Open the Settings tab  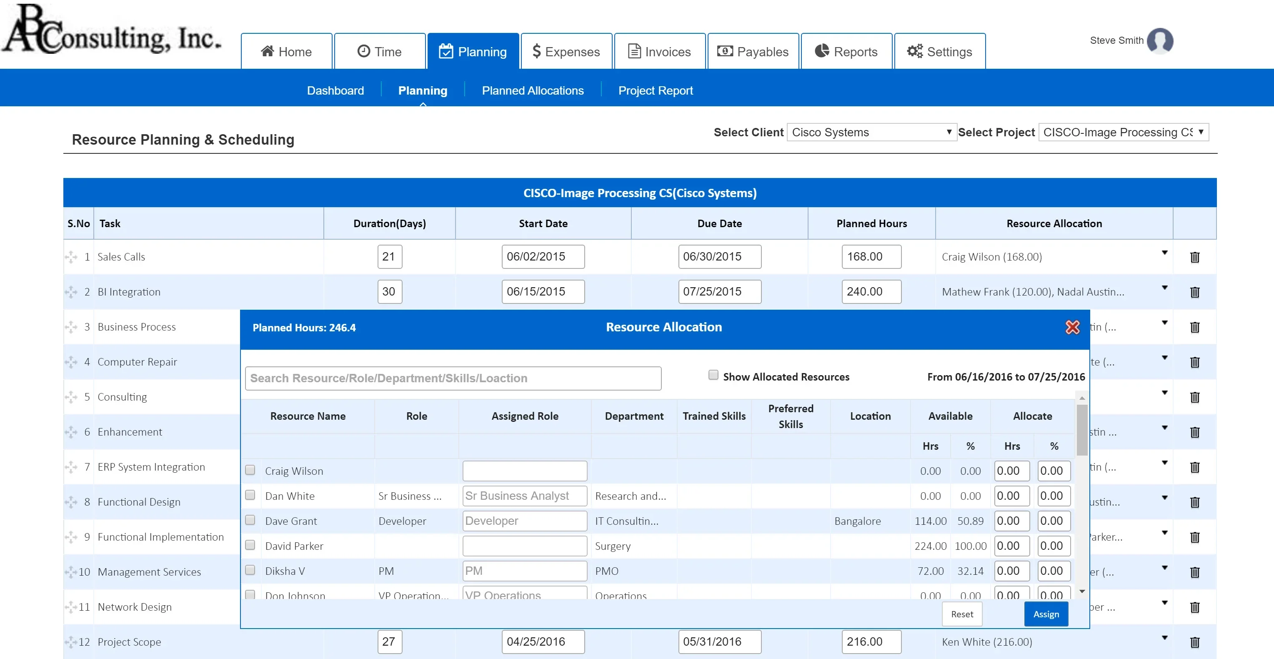(x=940, y=51)
